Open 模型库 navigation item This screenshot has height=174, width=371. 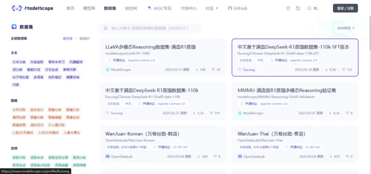pos(89,8)
